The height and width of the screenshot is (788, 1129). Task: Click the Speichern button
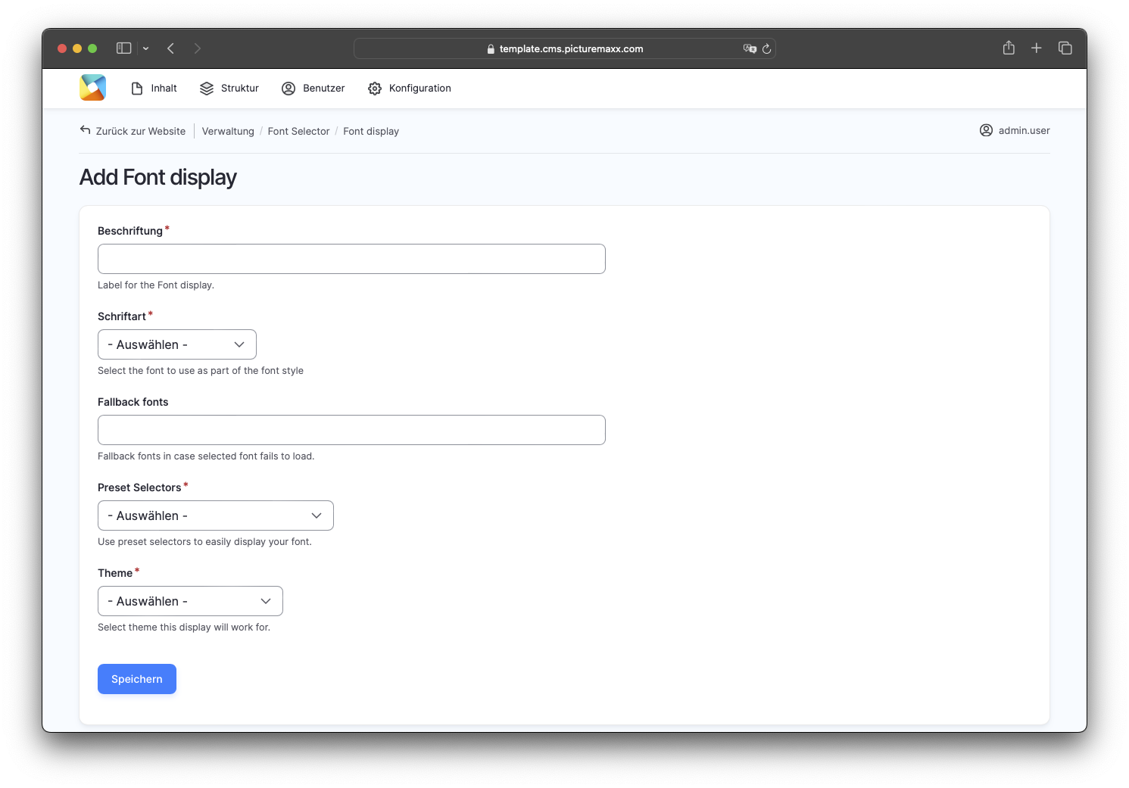(x=137, y=679)
